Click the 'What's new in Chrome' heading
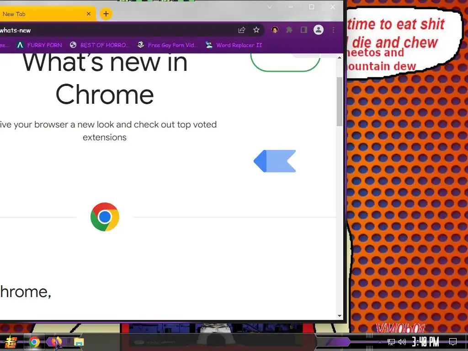 [105, 79]
